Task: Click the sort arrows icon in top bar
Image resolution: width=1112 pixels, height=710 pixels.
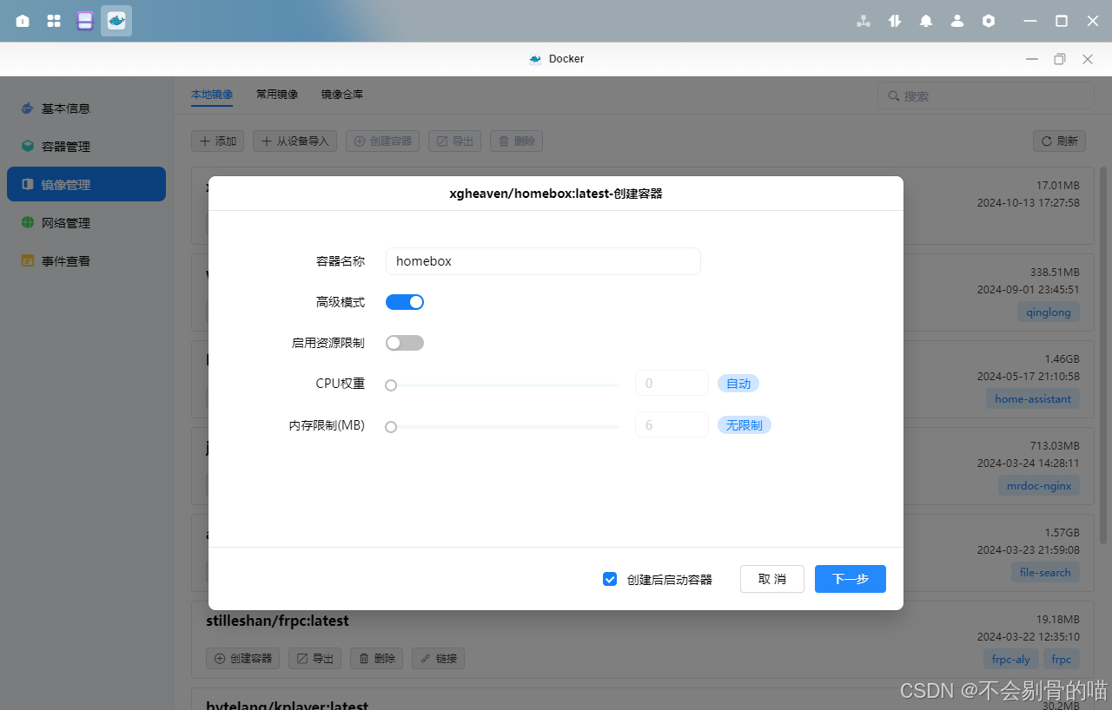Action: point(895,20)
